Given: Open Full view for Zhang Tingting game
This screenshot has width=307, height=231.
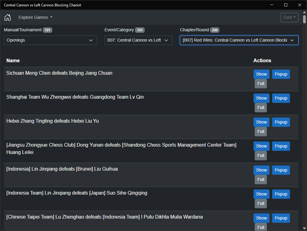Looking at the screenshot, I should [x=261, y=131].
